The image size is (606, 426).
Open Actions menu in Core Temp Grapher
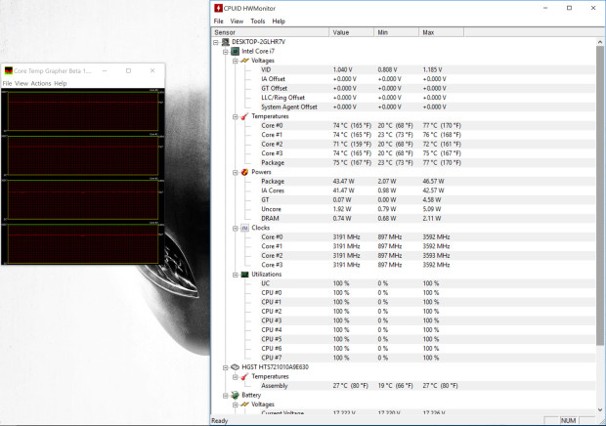41,83
